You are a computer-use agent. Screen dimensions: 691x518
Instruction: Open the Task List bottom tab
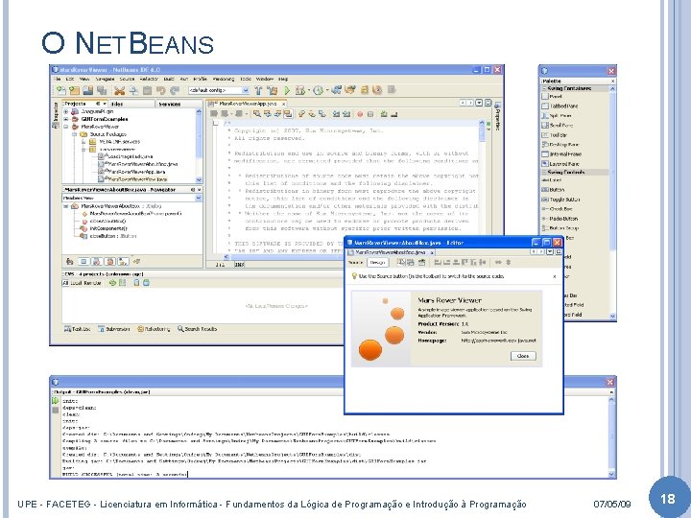coord(77,329)
